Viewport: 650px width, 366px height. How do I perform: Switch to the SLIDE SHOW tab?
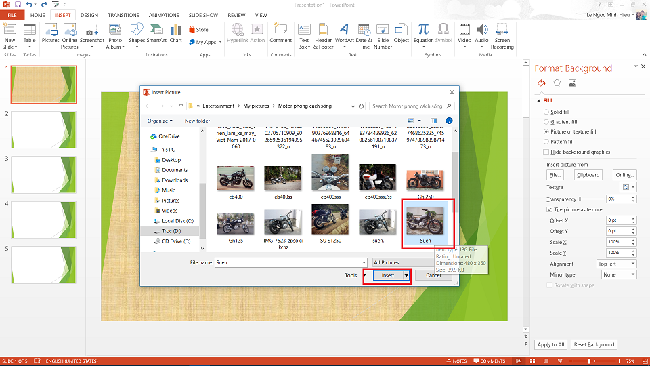(x=203, y=15)
